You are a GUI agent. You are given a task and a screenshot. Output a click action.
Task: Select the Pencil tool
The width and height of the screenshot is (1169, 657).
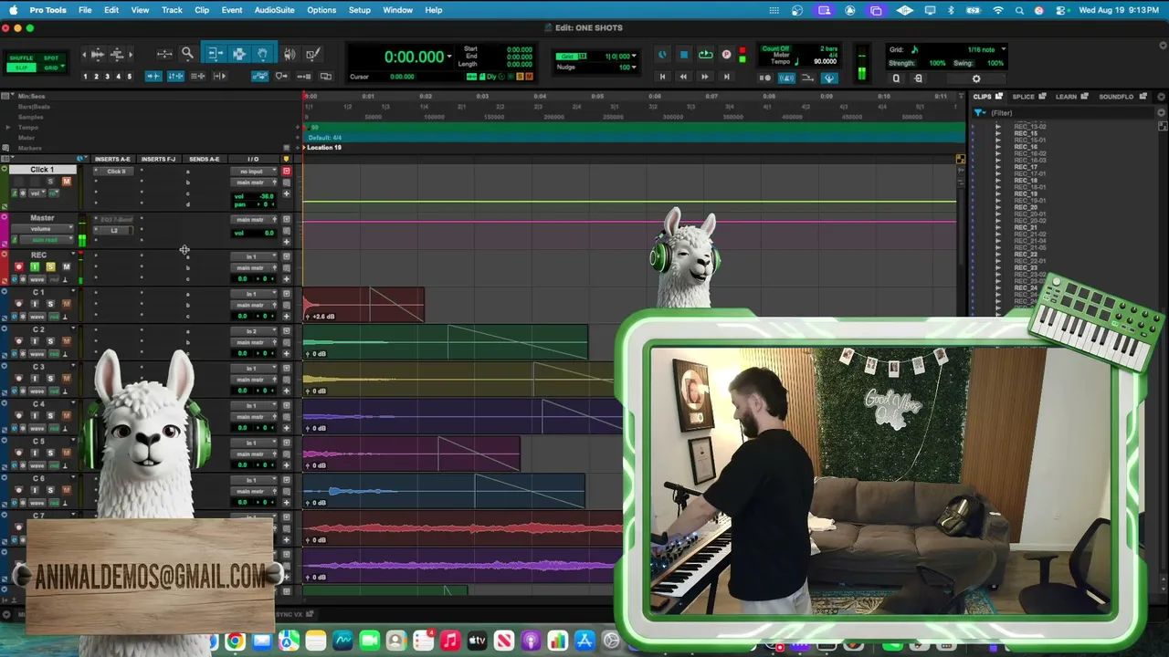click(x=313, y=54)
